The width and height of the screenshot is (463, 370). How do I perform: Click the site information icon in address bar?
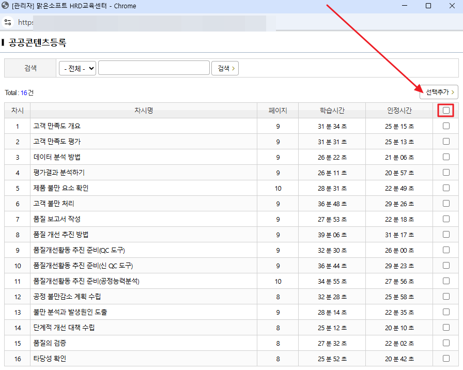[7, 22]
